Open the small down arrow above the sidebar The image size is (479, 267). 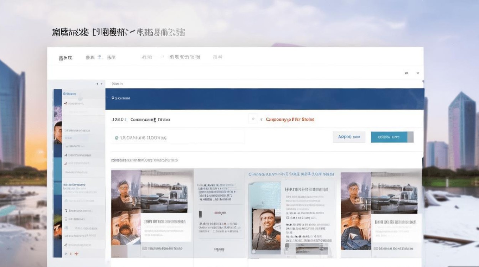click(102, 84)
